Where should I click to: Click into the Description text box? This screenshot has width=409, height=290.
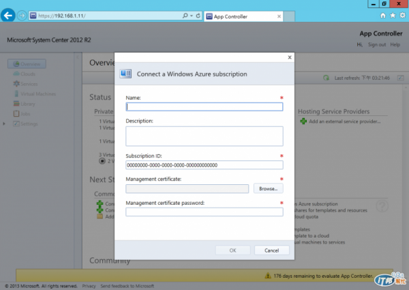click(x=204, y=136)
